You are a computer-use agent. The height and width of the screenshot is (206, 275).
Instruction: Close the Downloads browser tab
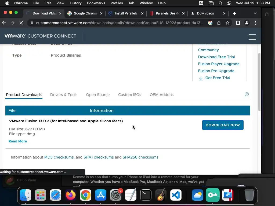(224, 13)
